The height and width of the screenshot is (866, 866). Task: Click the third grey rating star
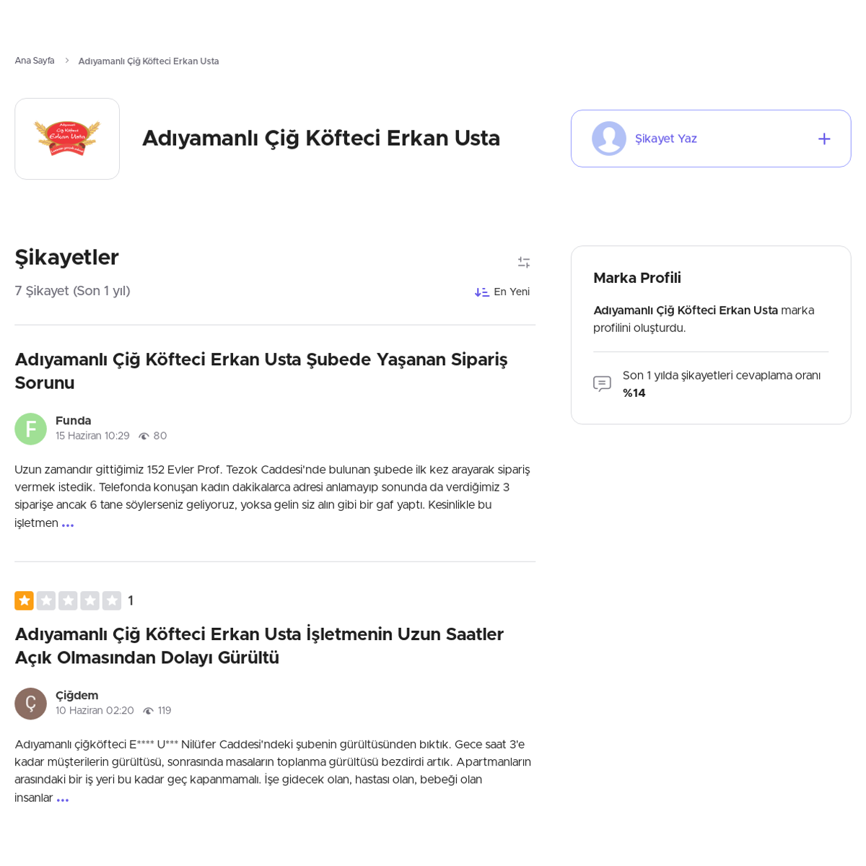(x=68, y=600)
